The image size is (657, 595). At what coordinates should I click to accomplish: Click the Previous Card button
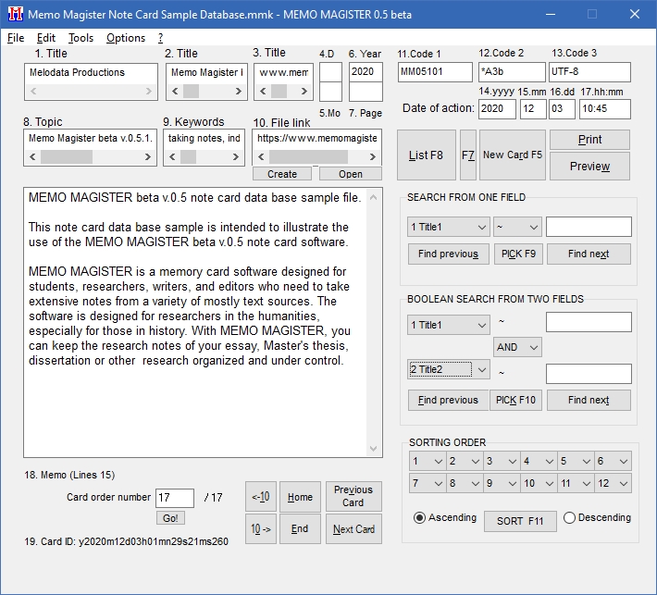coord(353,497)
